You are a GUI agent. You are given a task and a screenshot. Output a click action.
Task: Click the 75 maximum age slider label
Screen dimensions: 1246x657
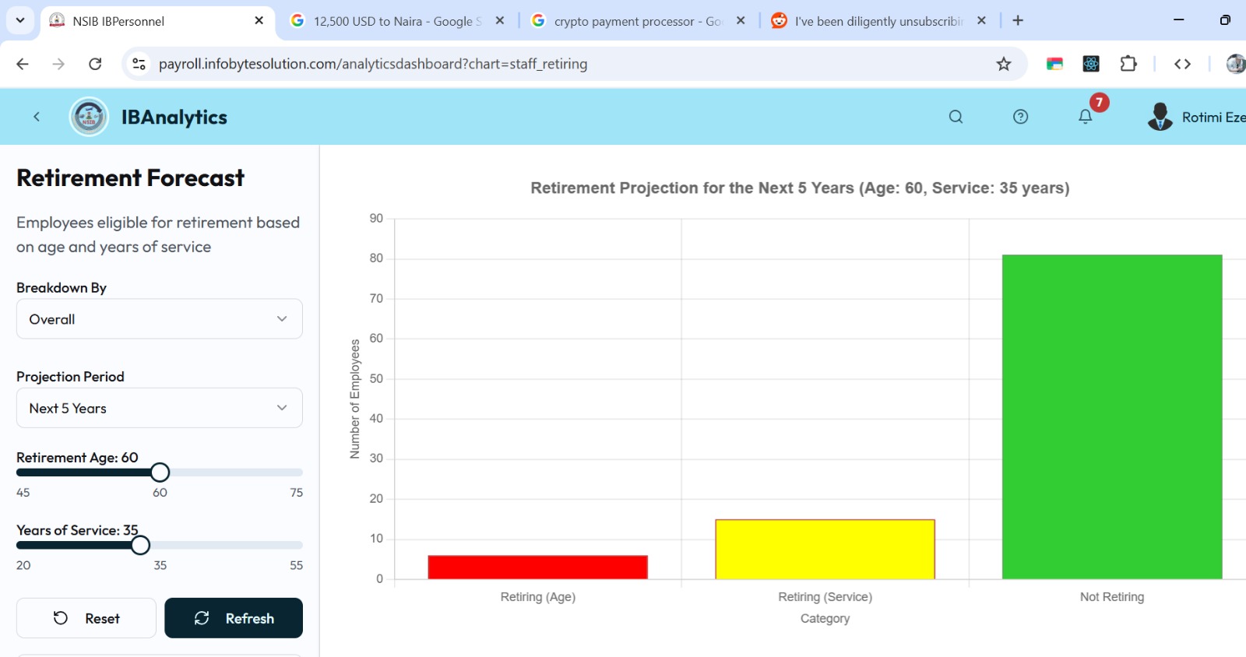(296, 493)
